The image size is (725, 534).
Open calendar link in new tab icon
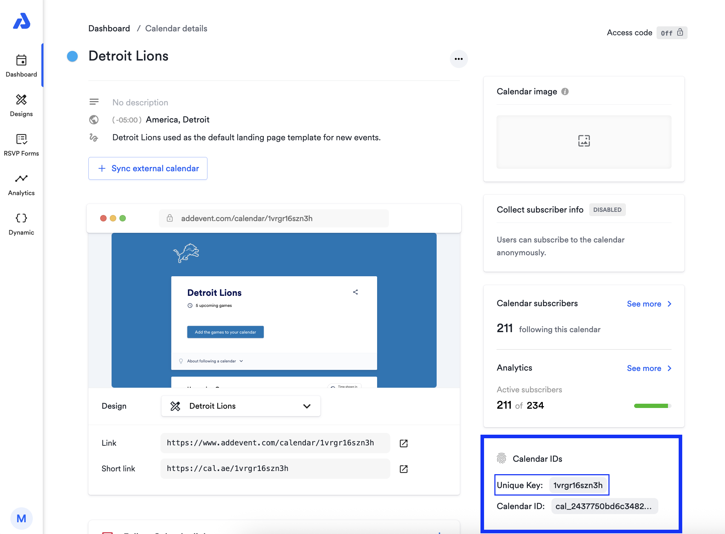point(403,443)
